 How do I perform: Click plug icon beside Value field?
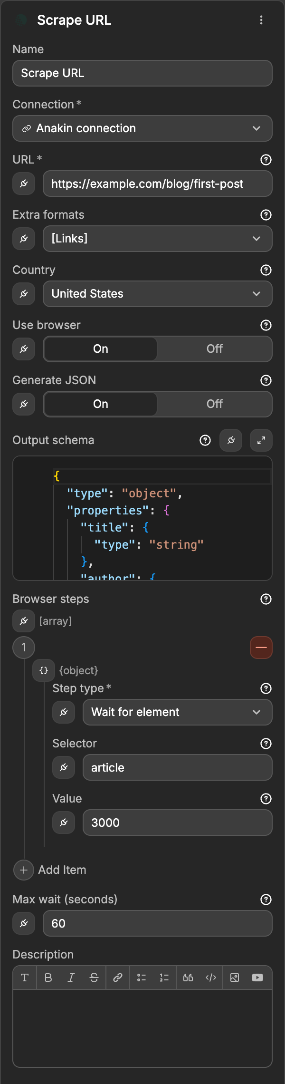pos(64,823)
